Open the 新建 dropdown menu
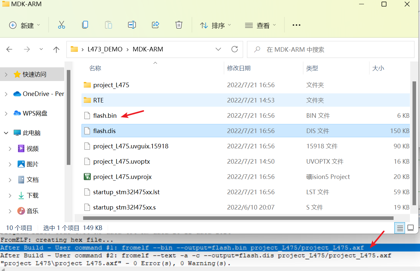This screenshot has height=271, width=420. point(25,25)
